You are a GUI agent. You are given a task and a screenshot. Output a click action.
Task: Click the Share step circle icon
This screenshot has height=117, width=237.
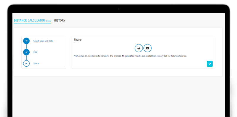pos(26,63)
